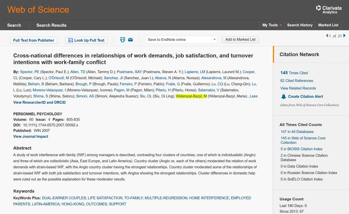Open the Marked List menu item
The image size is (349, 214).
(328, 25)
